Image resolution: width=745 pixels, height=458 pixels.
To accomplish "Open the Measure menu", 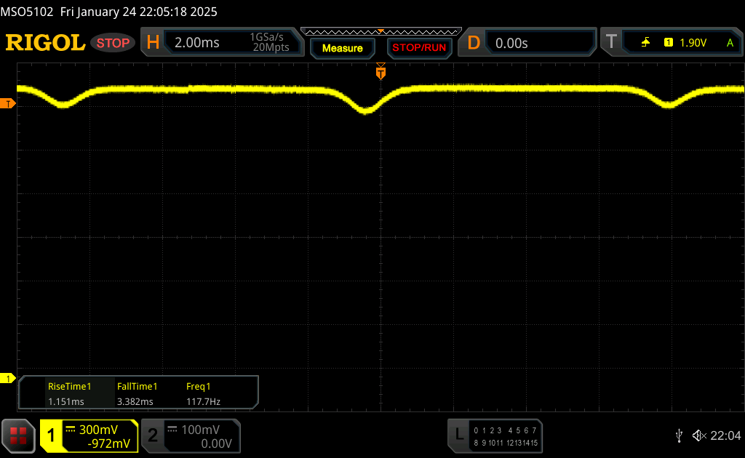I will tap(343, 48).
